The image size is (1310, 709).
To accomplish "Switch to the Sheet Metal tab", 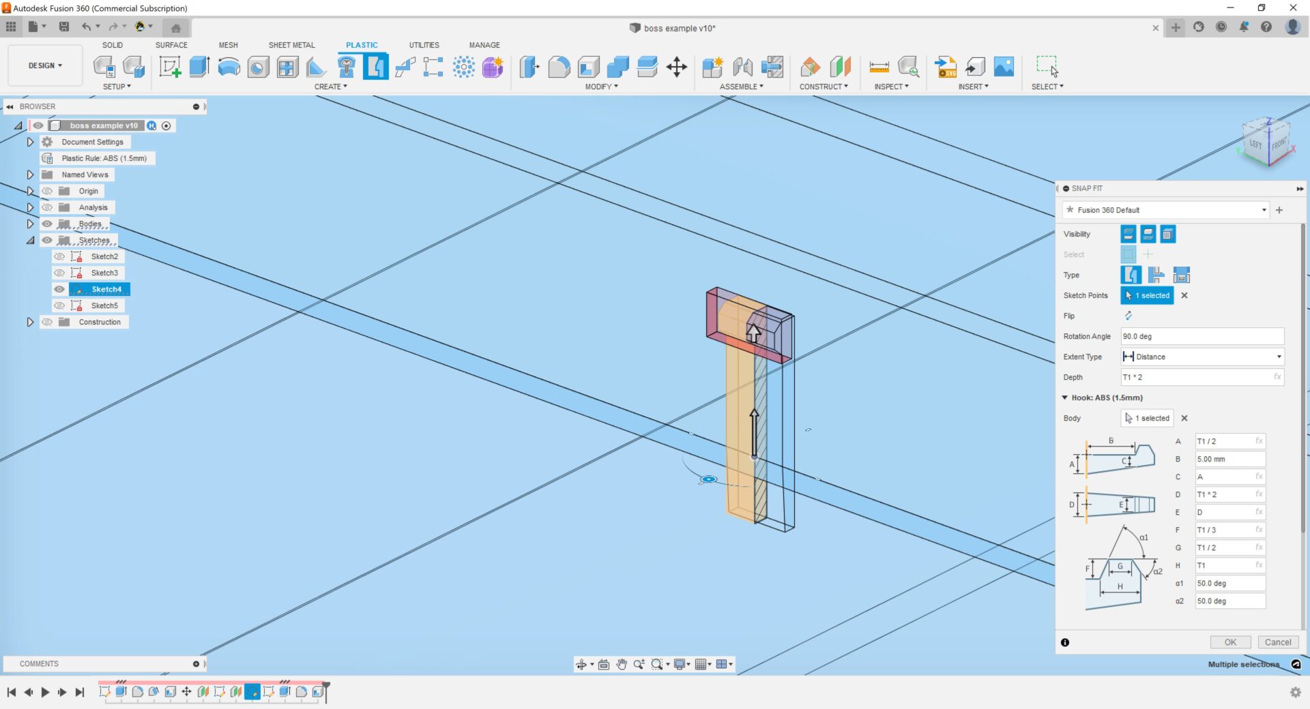I will pos(291,45).
